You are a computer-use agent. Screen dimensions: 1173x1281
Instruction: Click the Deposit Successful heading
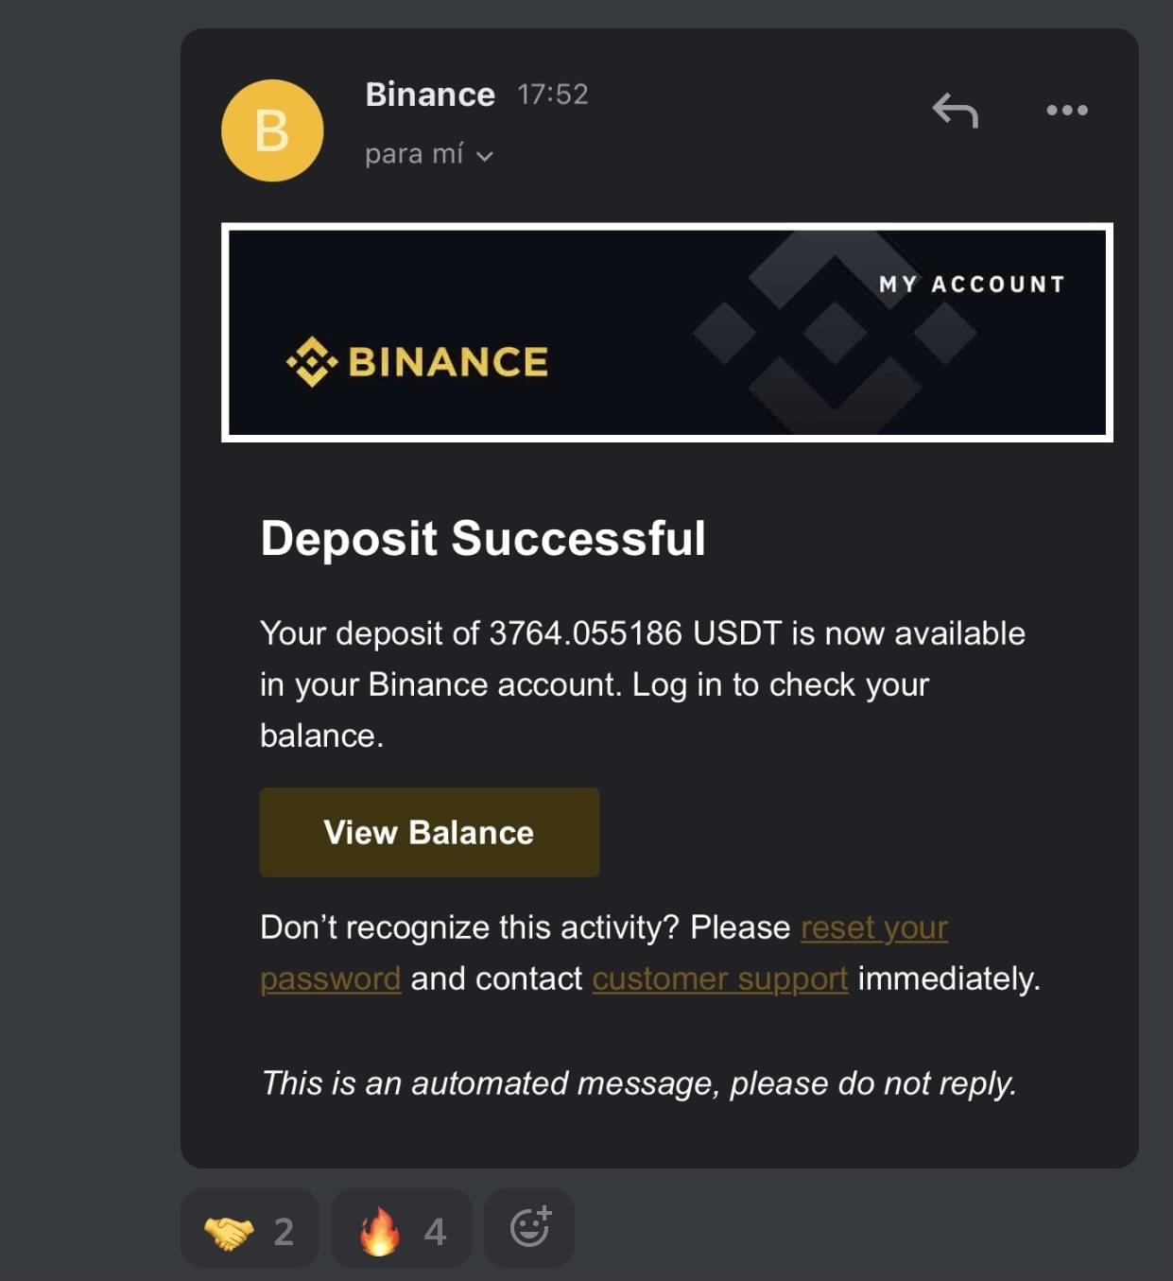pyautogui.click(x=483, y=538)
